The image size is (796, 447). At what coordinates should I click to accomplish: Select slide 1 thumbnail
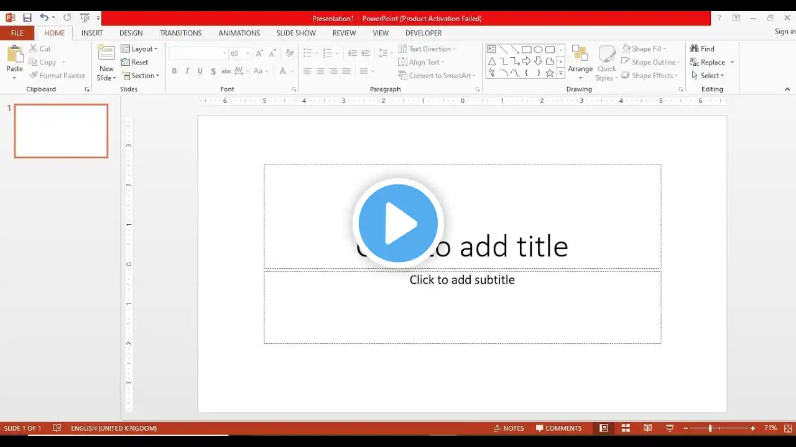click(61, 130)
